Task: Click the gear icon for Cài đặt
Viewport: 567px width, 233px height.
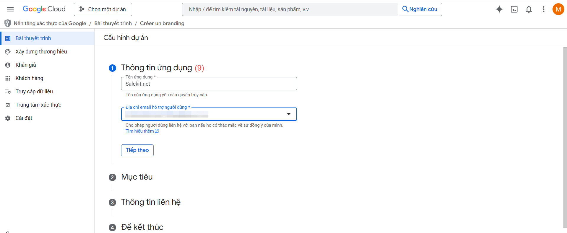Action: click(8, 118)
